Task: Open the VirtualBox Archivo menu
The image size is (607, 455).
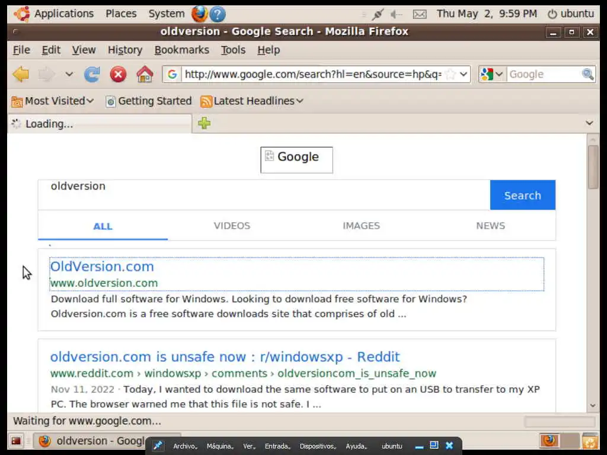Action: [x=185, y=446]
